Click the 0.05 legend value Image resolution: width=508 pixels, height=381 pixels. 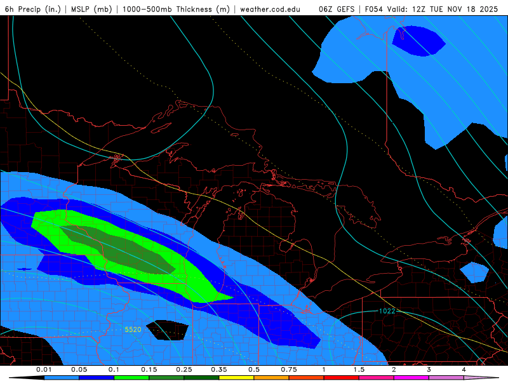tap(79, 370)
